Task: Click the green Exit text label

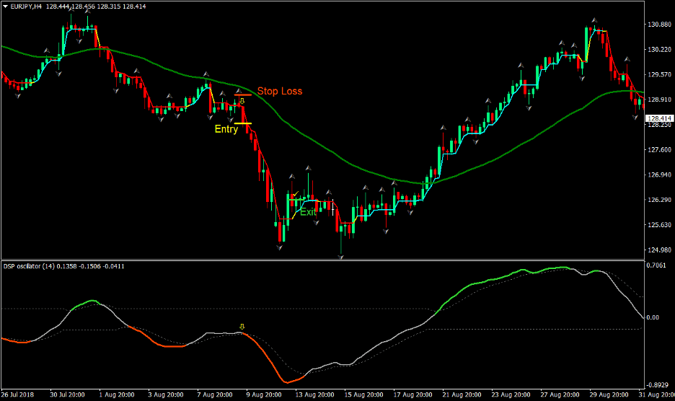Action: point(308,212)
